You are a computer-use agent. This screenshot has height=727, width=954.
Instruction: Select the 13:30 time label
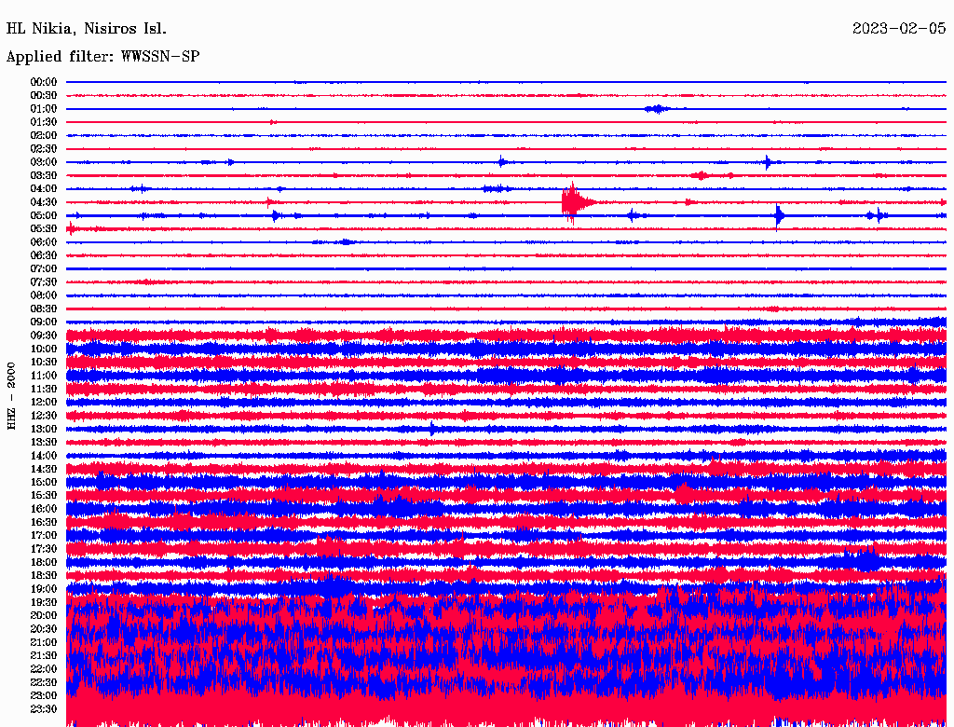point(43,442)
